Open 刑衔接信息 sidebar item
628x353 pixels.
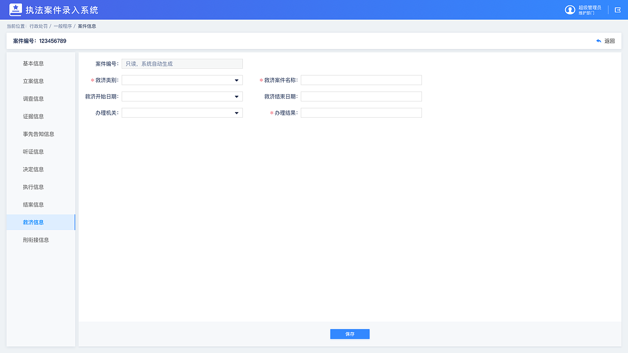pos(41,240)
